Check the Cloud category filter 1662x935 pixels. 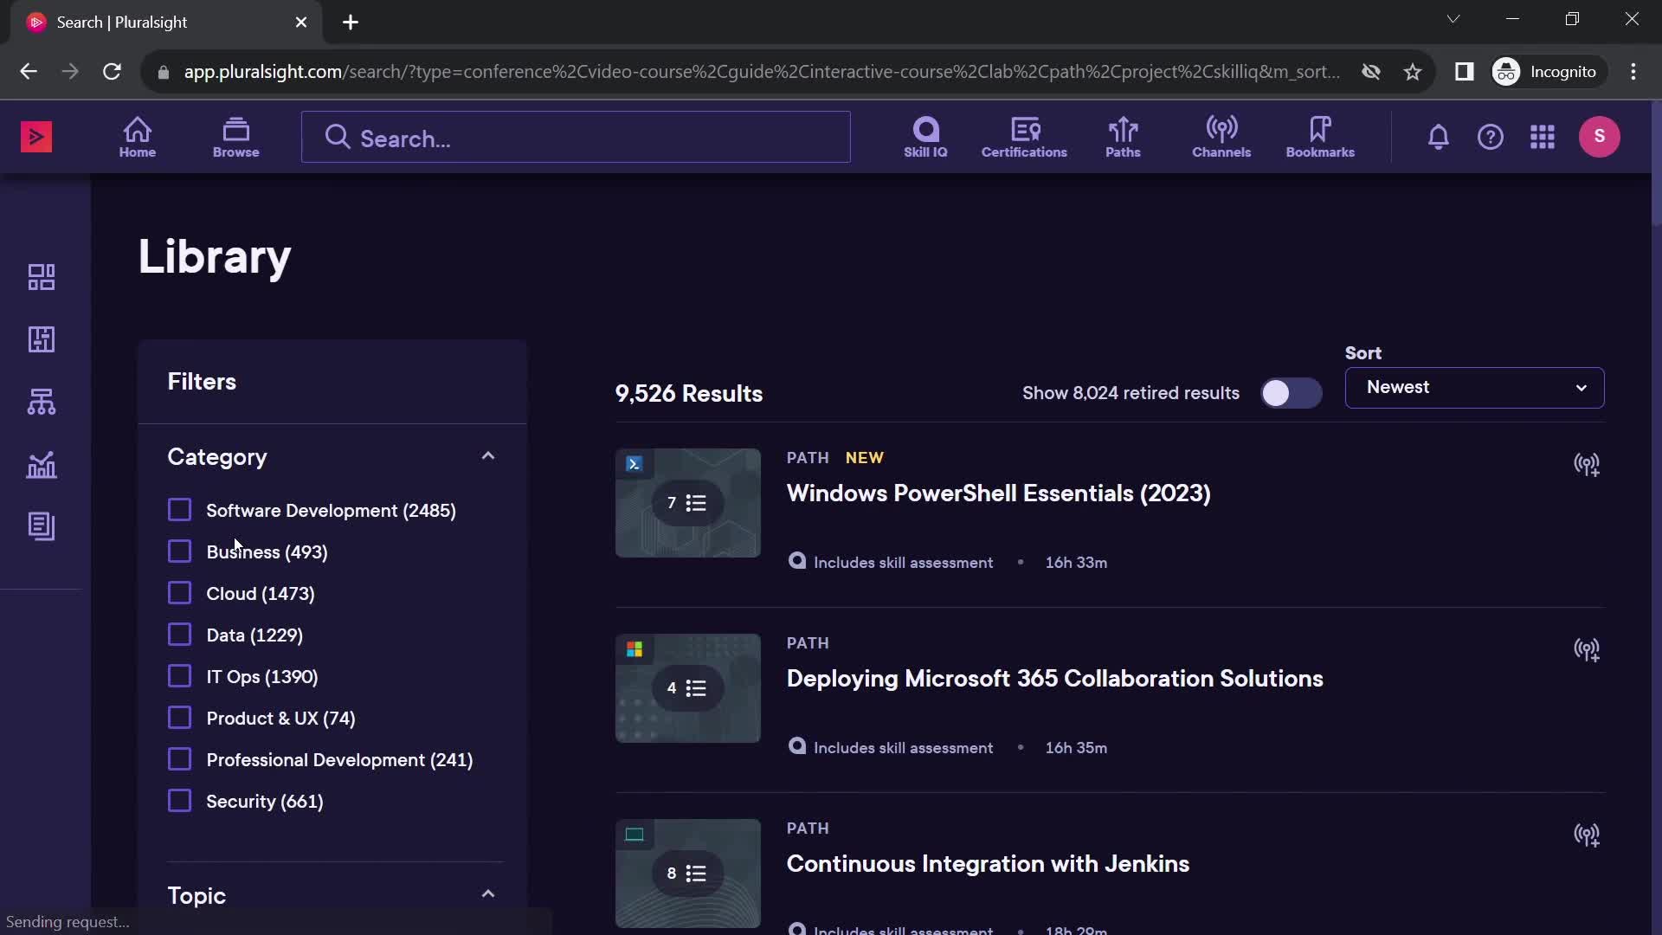point(179,593)
